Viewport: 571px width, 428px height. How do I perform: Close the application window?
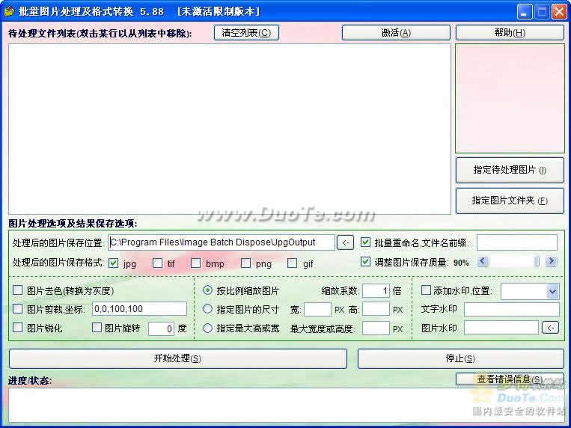pos(559,11)
